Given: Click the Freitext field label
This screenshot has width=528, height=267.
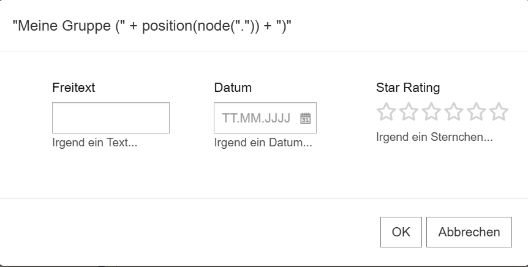Looking at the screenshot, I should point(74,88).
